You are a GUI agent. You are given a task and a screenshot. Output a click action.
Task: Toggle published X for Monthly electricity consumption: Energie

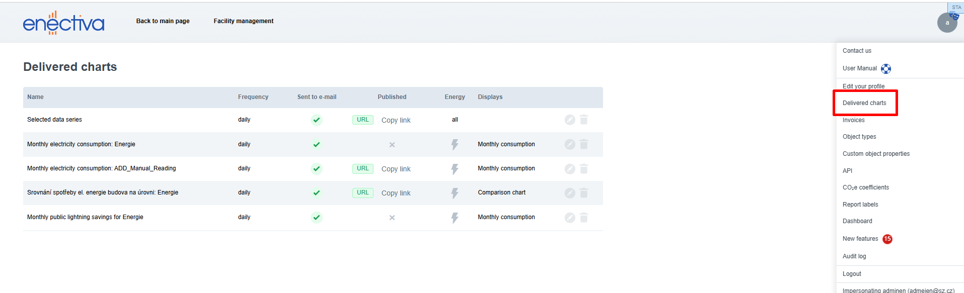(392, 145)
